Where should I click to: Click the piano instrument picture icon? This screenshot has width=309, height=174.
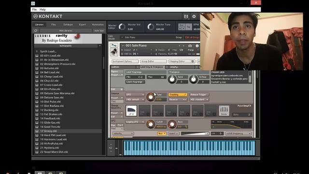pos(114,52)
